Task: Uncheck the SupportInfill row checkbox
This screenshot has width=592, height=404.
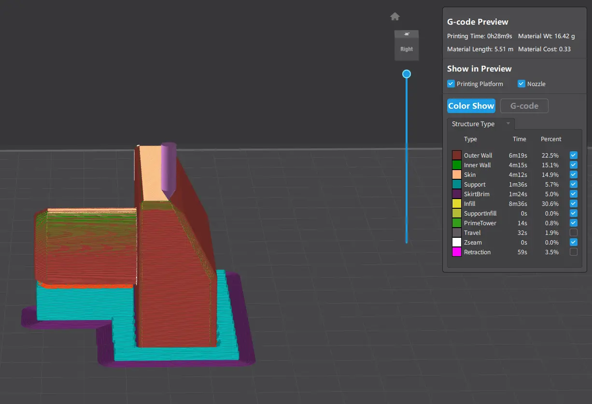Action: (x=574, y=213)
